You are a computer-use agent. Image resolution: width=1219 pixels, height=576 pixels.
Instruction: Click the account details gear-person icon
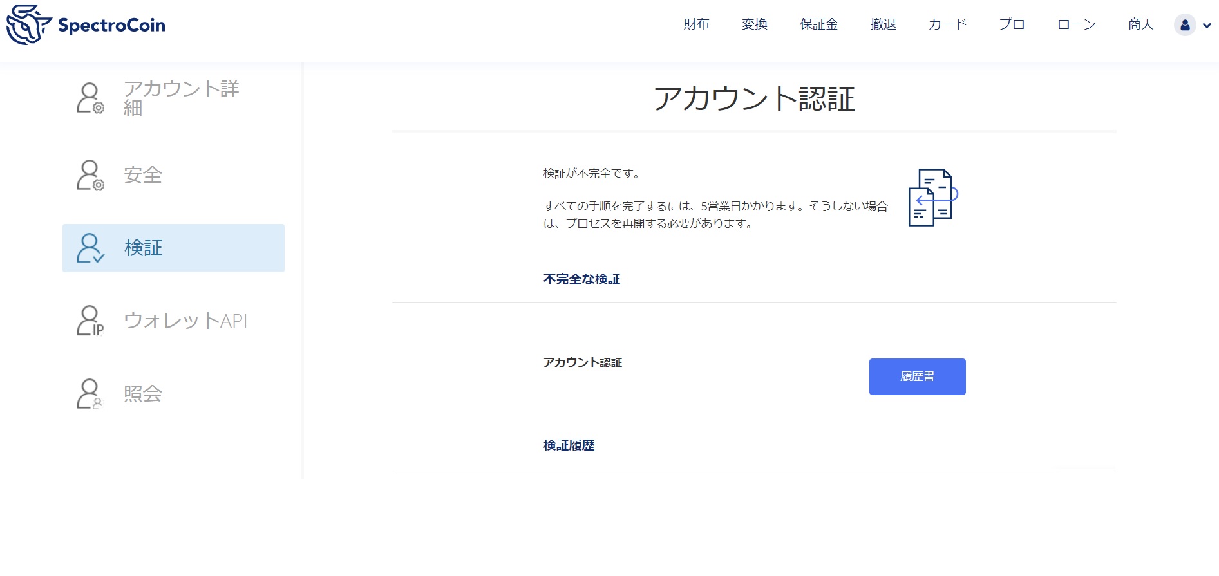(90, 98)
